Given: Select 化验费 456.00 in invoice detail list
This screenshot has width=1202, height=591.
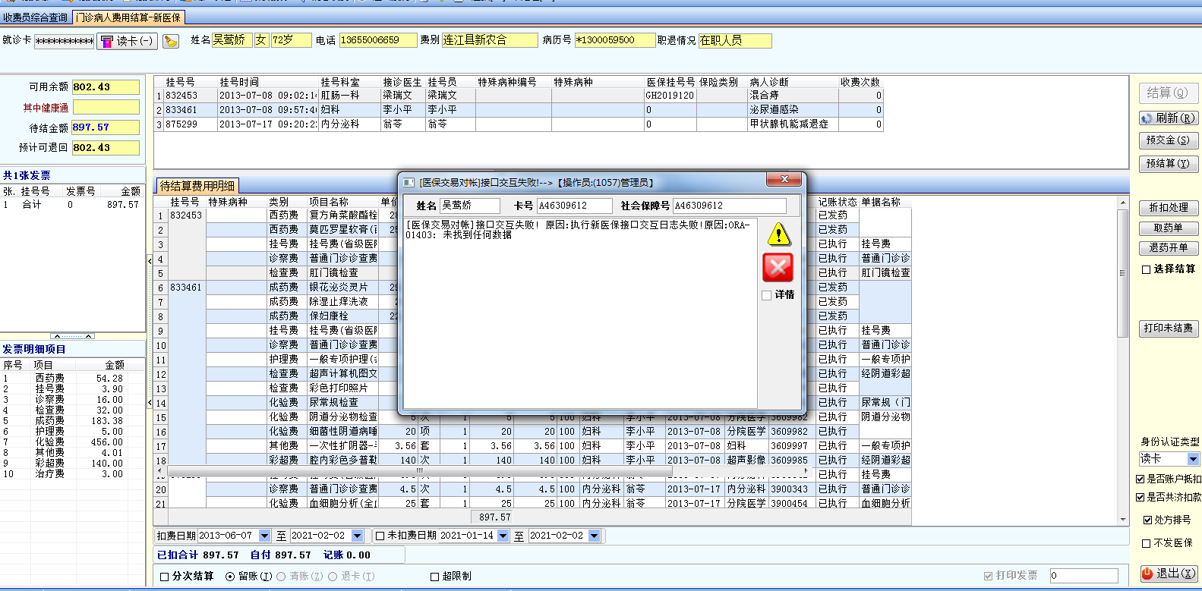Looking at the screenshot, I should point(73,442).
